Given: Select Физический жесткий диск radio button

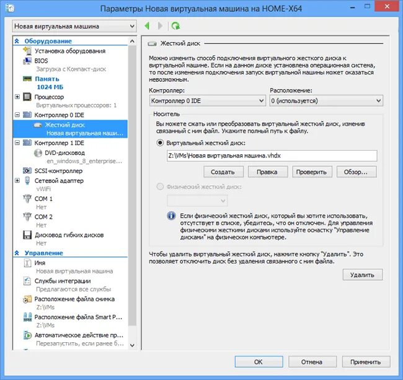Looking at the screenshot, I should click(x=160, y=187).
